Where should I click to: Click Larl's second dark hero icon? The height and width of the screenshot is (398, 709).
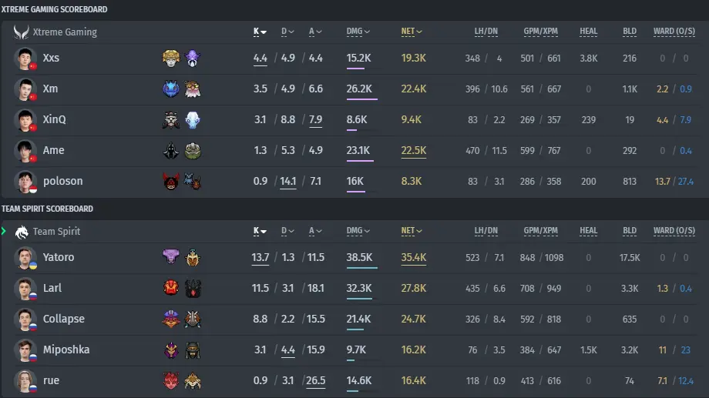[x=193, y=288]
